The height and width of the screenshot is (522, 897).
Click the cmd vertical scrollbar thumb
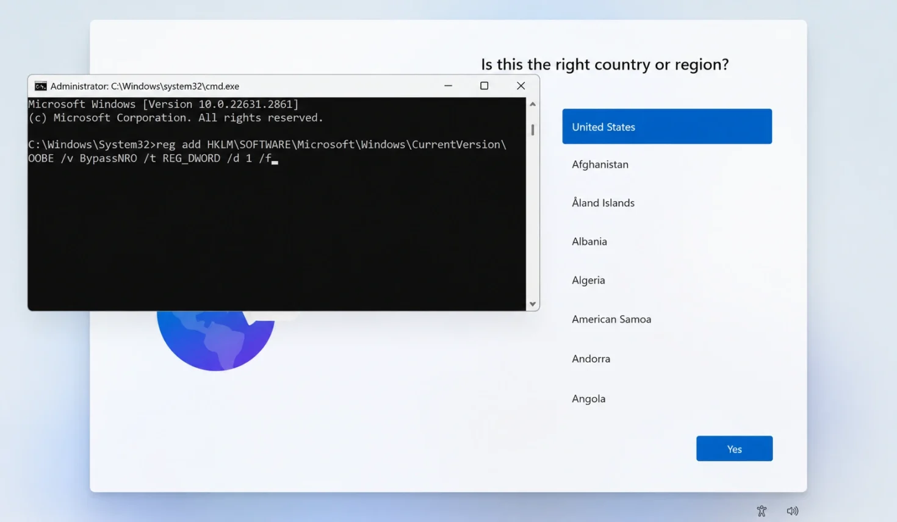[533, 130]
